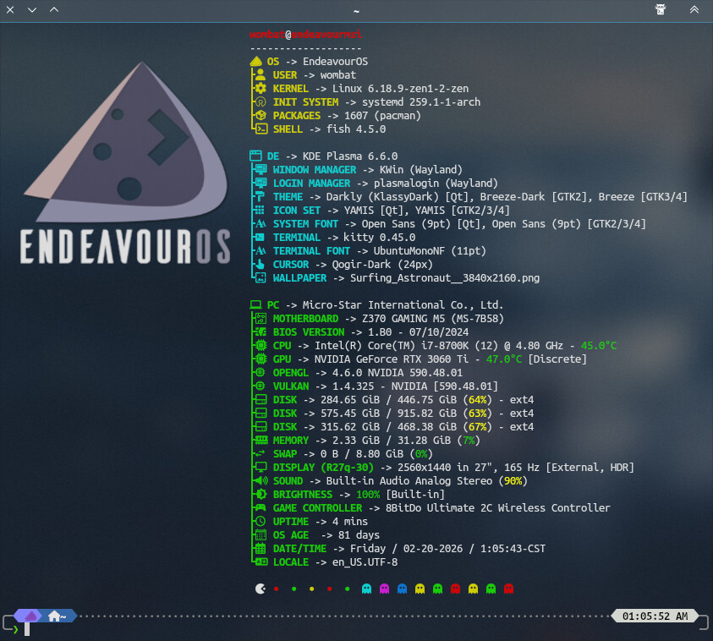Minimize the terminal using the down chevron
Image resolution: width=713 pixels, height=641 pixels.
coord(32,10)
